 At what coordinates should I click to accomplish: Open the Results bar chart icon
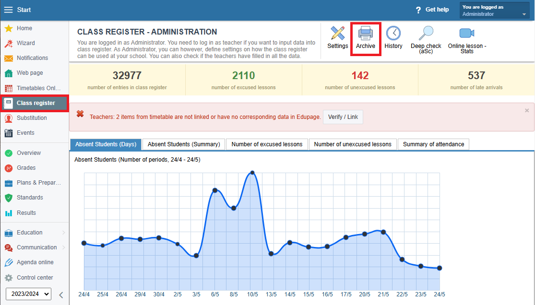[x=9, y=213]
